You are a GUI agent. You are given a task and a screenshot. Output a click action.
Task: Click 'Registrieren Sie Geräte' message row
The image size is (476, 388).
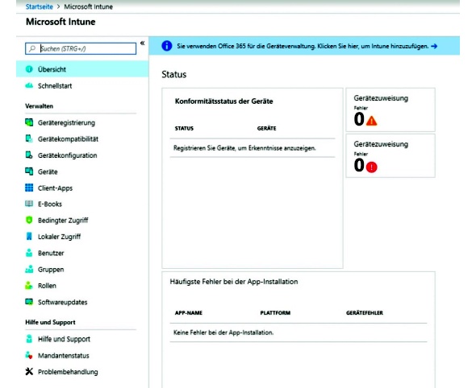[253, 148]
